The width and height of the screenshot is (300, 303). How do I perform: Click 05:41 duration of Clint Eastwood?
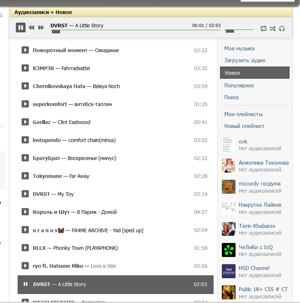pyautogui.click(x=201, y=122)
